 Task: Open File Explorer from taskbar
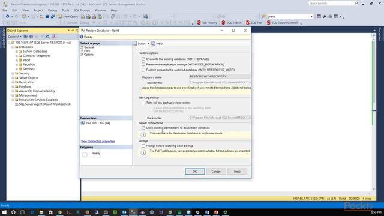pyautogui.click(x=41, y=212)
